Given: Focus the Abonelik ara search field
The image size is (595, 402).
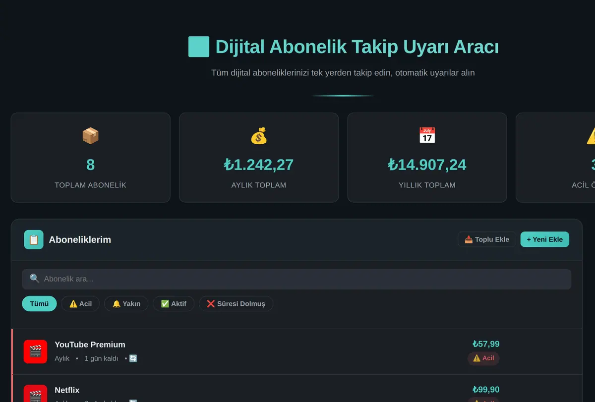Looking at the screenshot, I should 297,279.
